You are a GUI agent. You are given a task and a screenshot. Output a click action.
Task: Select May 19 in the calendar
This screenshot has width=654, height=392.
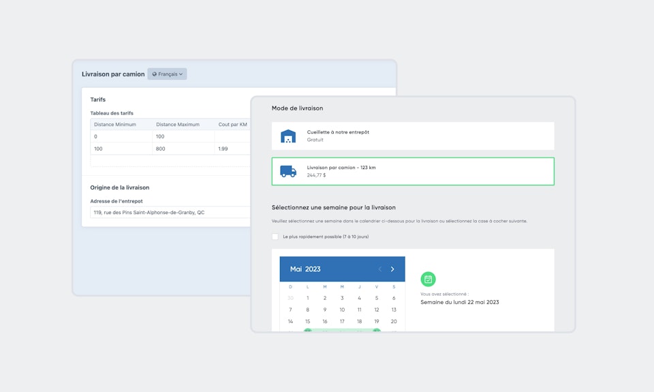[376, 321]
